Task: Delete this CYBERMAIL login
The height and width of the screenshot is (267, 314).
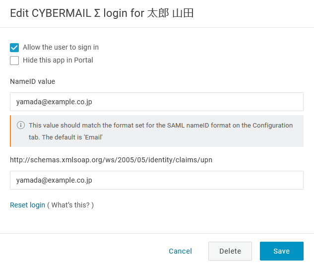Action: pos(230,251)
